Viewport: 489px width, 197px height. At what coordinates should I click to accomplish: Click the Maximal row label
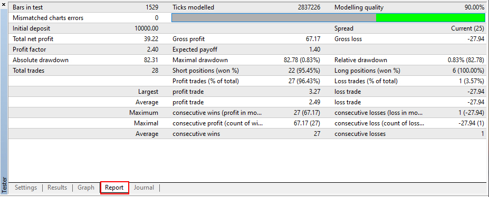[x=146, y=123]
